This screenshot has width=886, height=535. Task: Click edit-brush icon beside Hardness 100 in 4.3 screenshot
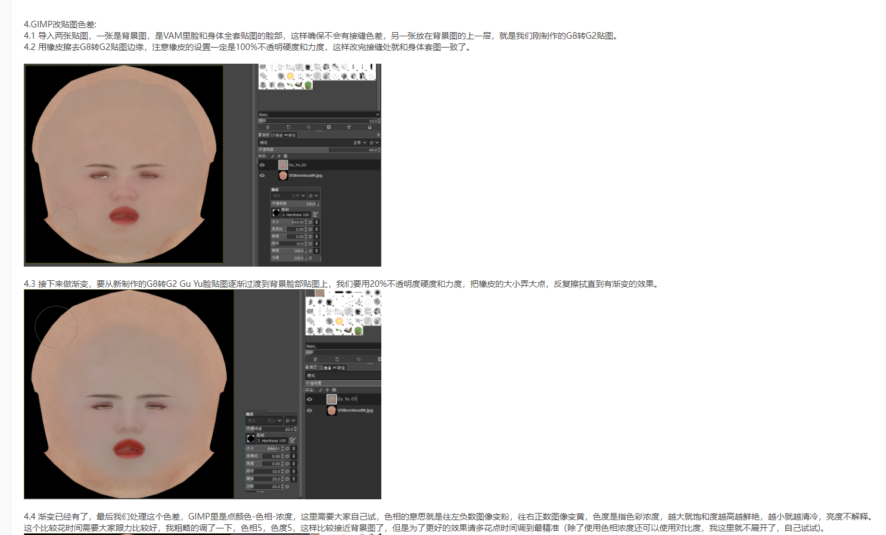(x=293, y=440)
